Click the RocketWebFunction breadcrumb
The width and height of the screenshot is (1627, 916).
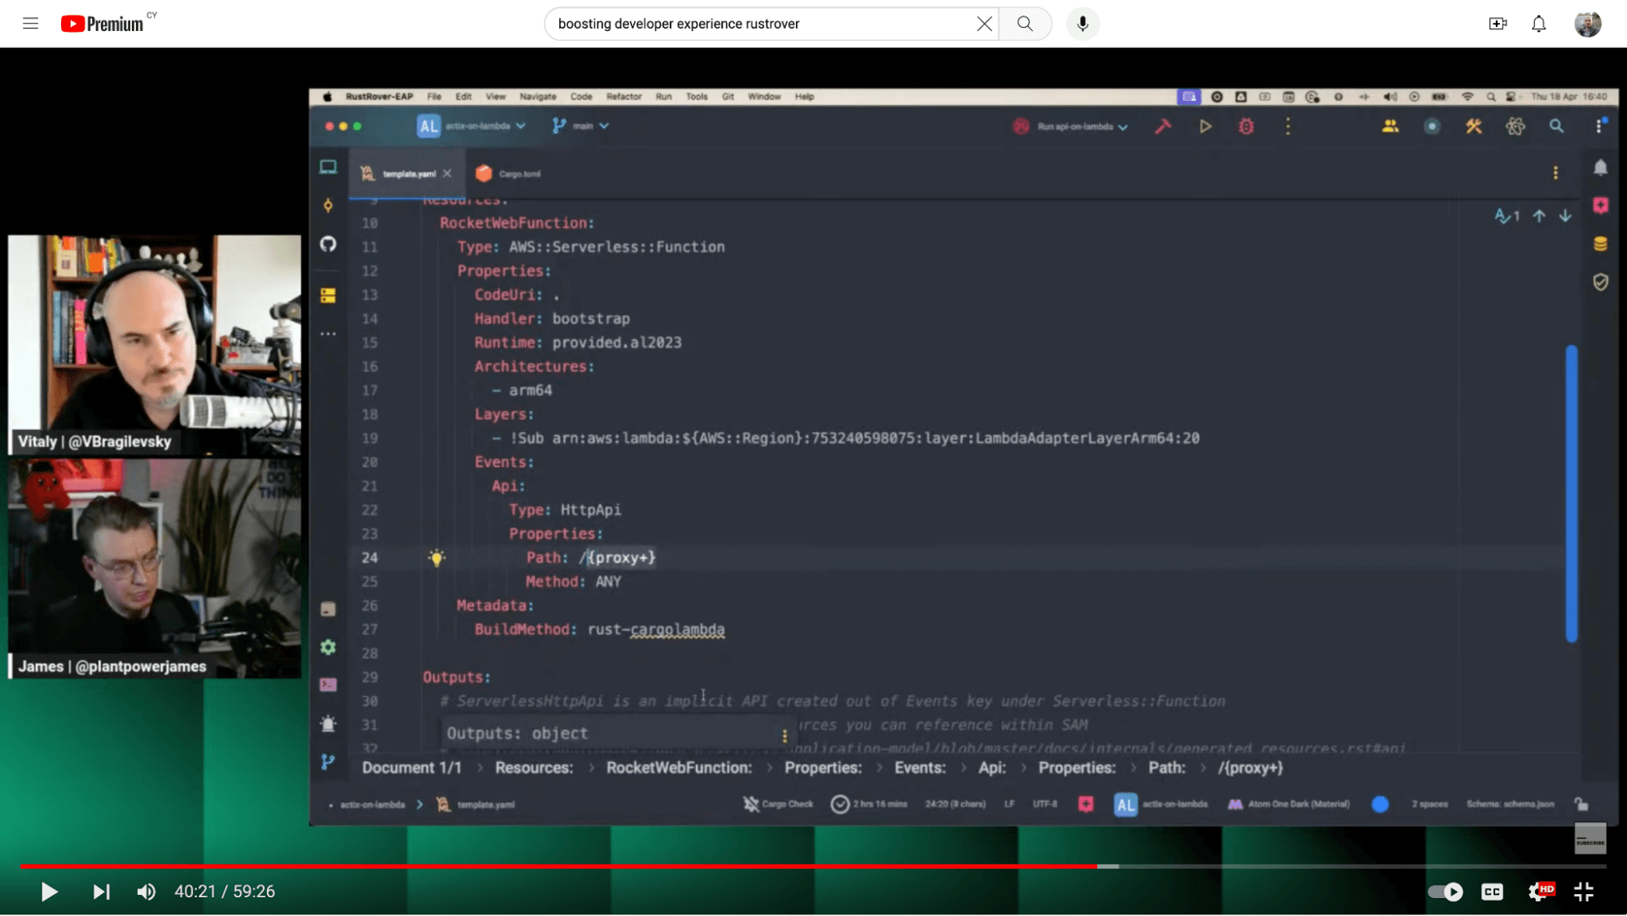(x=679, y=768)
